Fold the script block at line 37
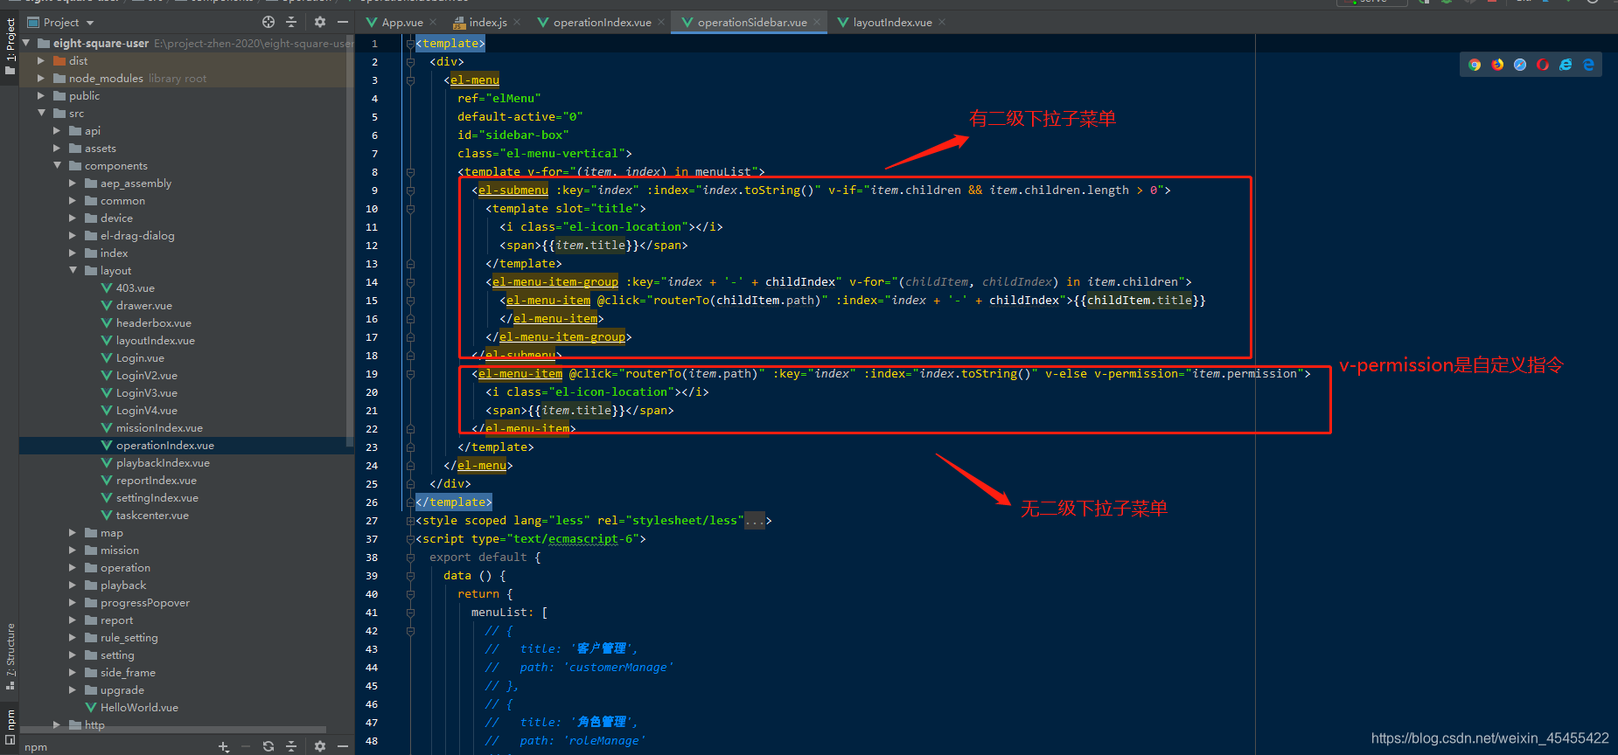Viewport: 1618px width, 755px height. (x=410, y=538)
